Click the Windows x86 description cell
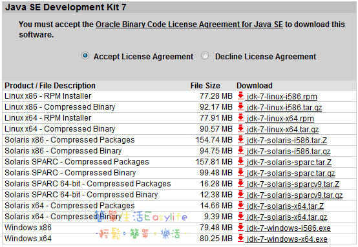The height and width of the screenshot is (247, 358). coord(28,228)
